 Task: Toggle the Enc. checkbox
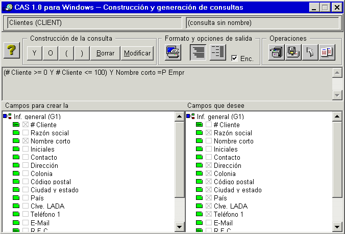234,58
